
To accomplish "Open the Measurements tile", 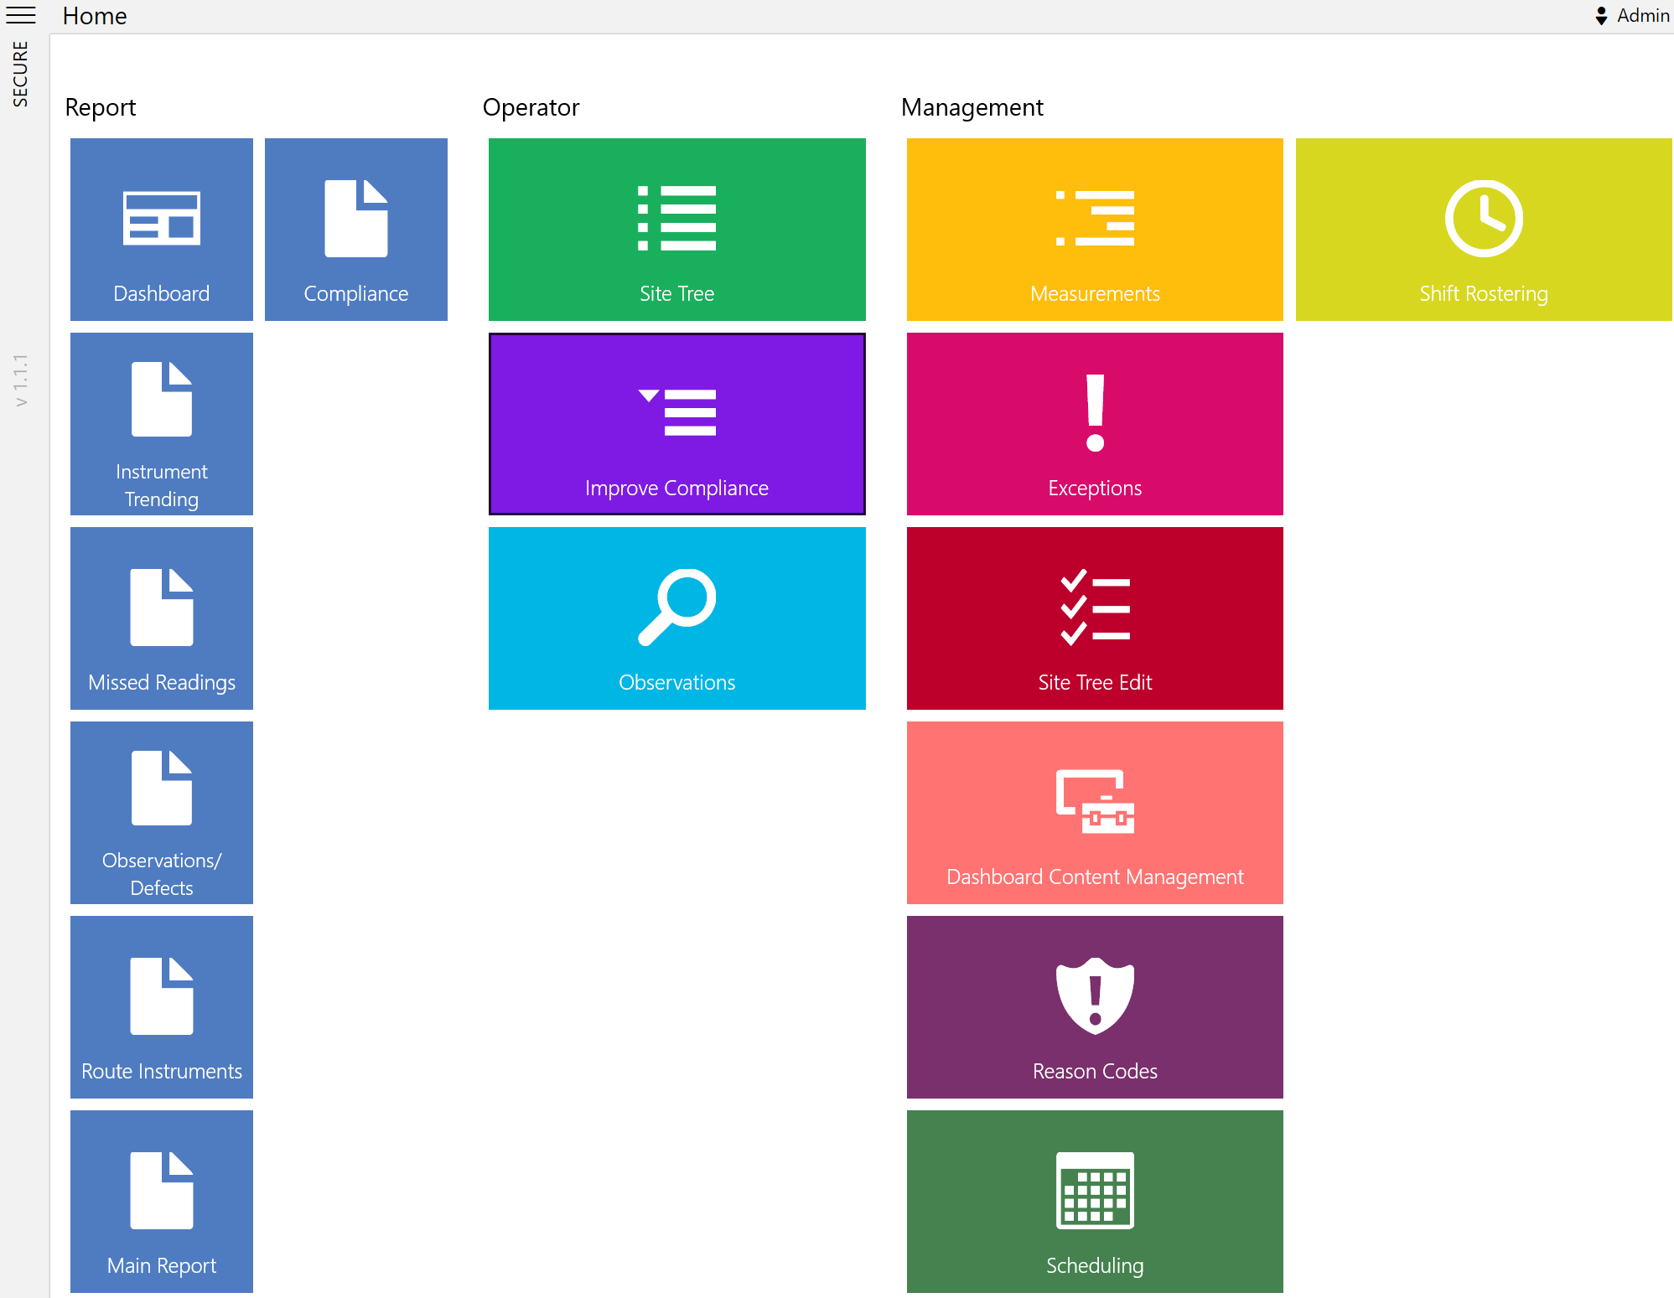I will [1095, 230].
